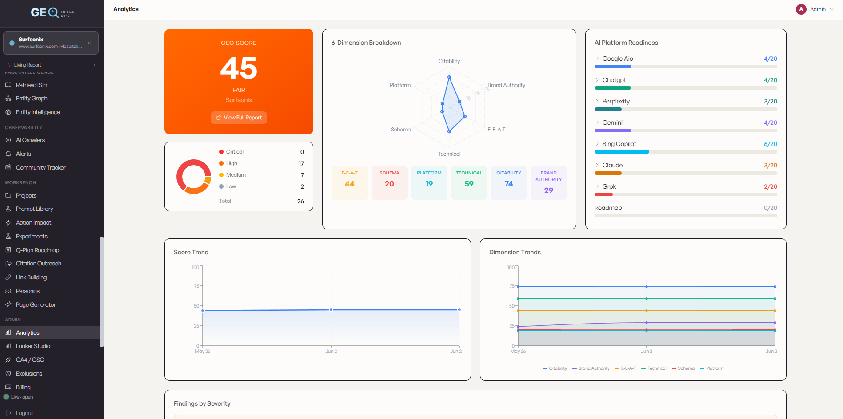Click the red Admin avatar circle

tap(801, 9)
